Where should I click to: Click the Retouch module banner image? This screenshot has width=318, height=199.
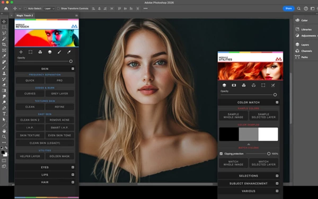coord(47,38)
